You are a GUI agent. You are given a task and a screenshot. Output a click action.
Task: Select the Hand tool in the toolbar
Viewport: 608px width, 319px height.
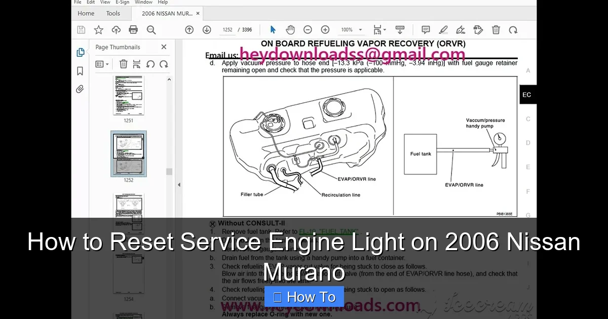(289, 29)
